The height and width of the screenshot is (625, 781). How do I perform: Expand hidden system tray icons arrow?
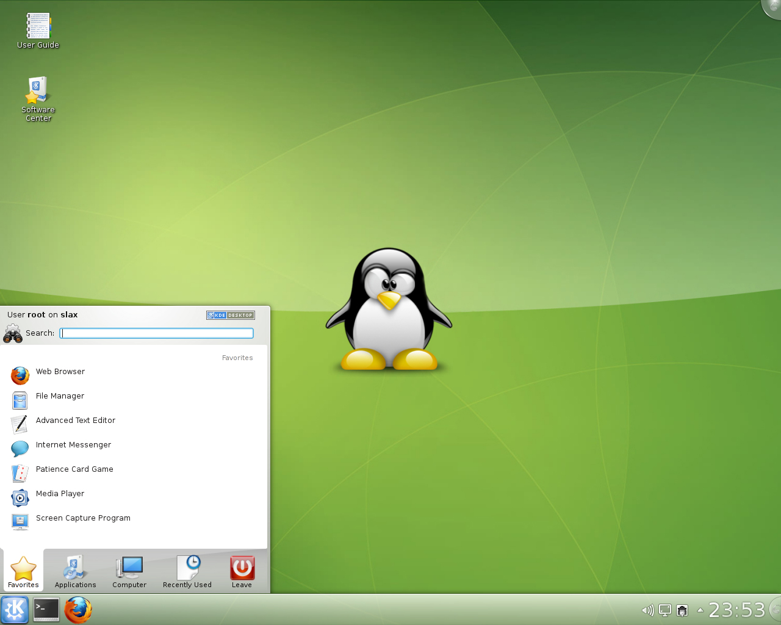700,610
